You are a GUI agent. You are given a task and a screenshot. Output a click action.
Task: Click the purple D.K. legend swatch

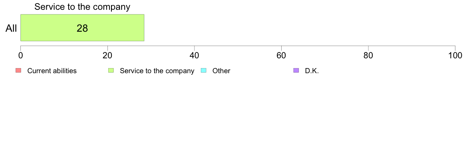[x=296, y=70]
